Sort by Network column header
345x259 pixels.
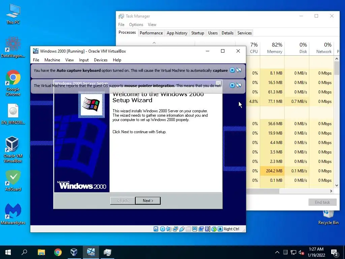(x=322, y=48)
